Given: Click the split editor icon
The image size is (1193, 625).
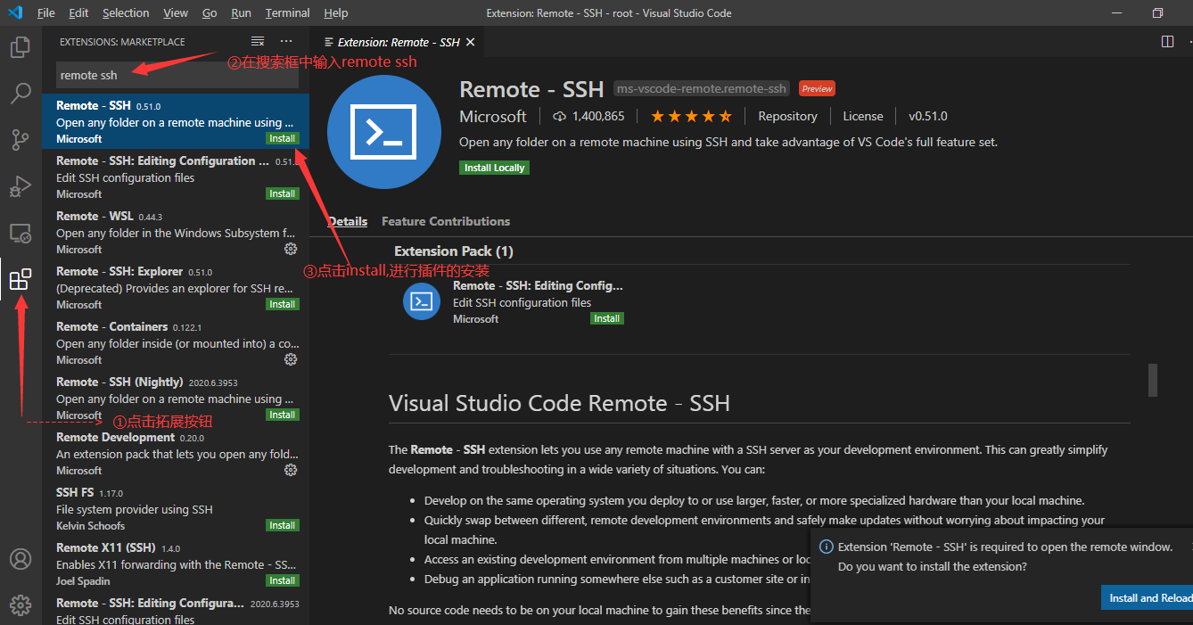Looking at the screenshot, I should click(x=1167, y=40).
